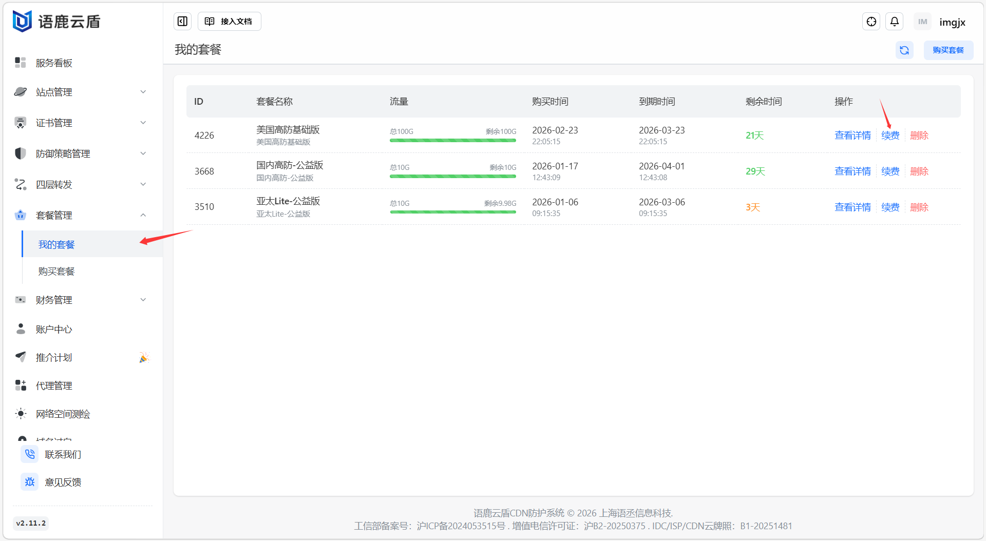The image size is (986, 541).
Task: Click the traffic progress bar for 国内高防-公益版
Action: click(x=452, y=176)
